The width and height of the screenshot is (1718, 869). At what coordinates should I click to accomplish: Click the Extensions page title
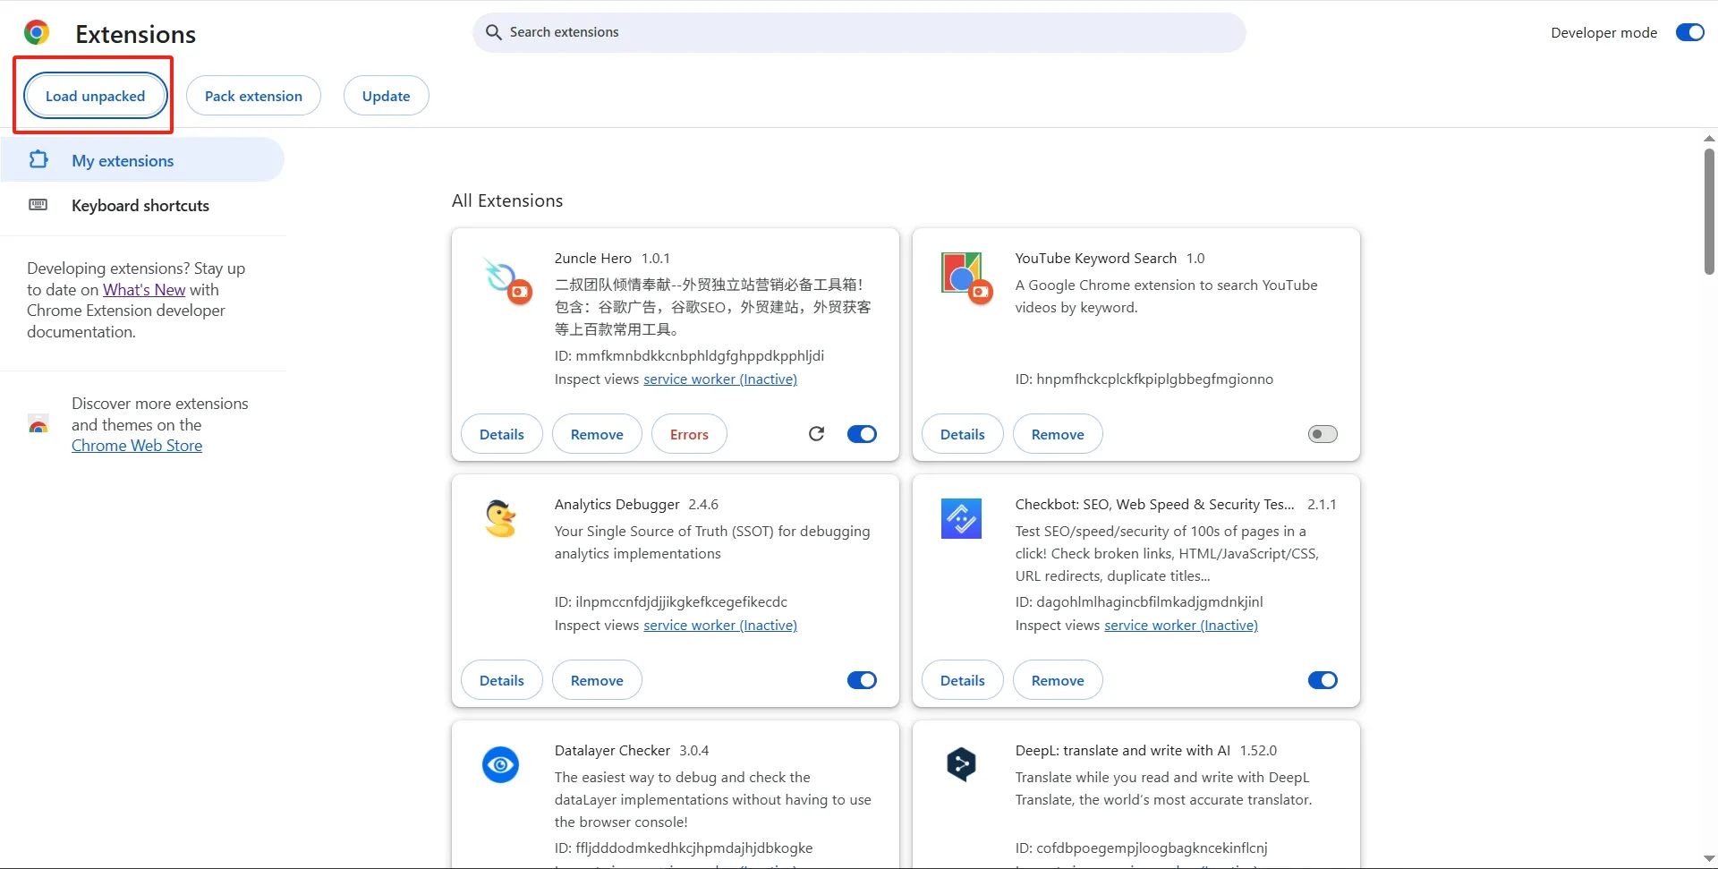tap(136, 34)
